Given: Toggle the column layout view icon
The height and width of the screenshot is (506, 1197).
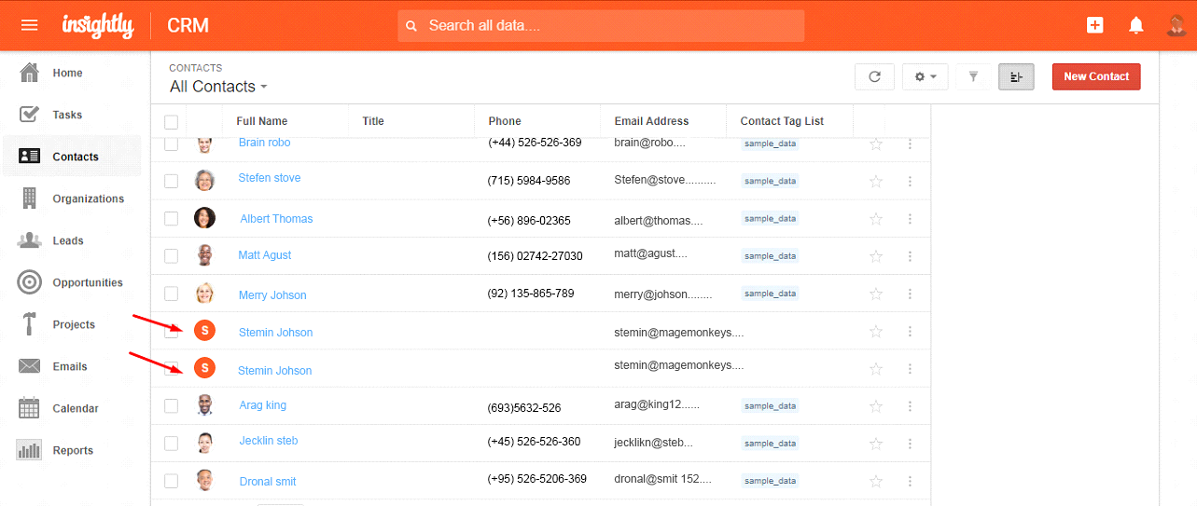Looking at the screenshot, I should point(1016,76).
